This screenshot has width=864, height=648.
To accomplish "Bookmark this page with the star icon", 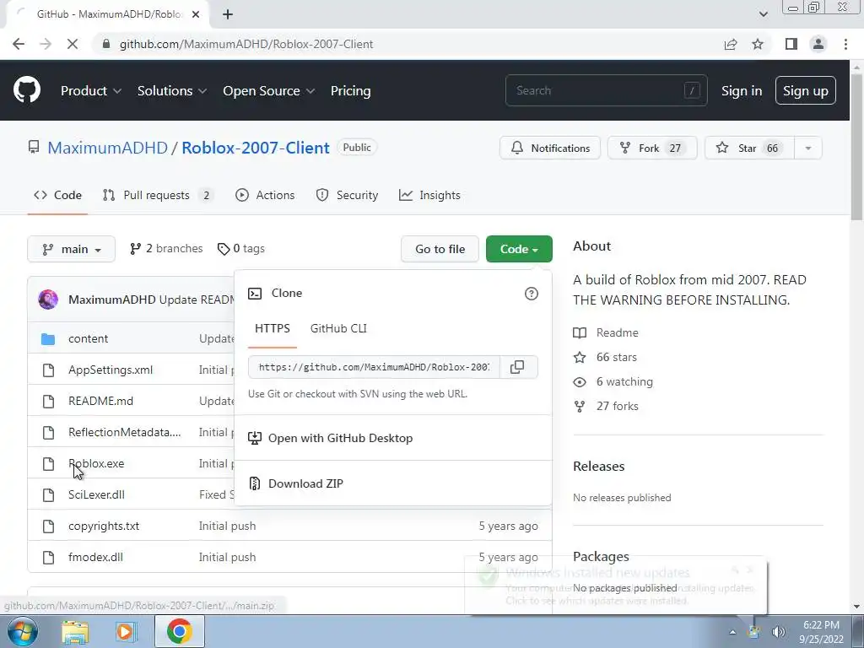I will click(758, 44).
